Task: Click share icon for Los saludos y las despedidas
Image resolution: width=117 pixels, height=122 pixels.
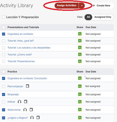Action: coord(80,47)
